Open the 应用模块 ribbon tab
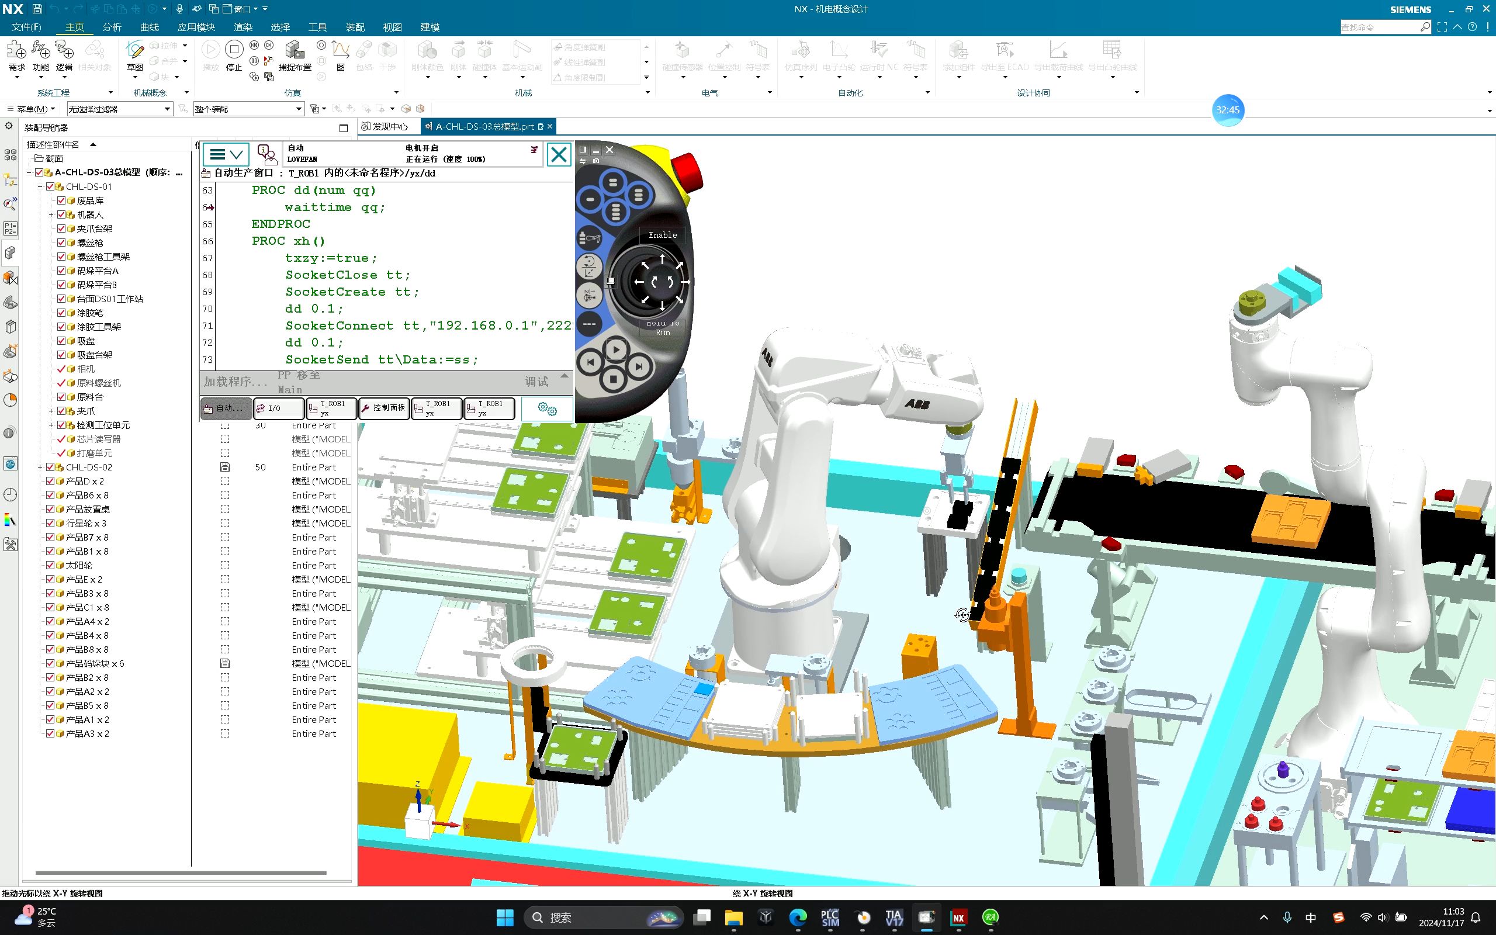Image resolution: width=1496 pixels, height=935 pixels. coord(196,27)
